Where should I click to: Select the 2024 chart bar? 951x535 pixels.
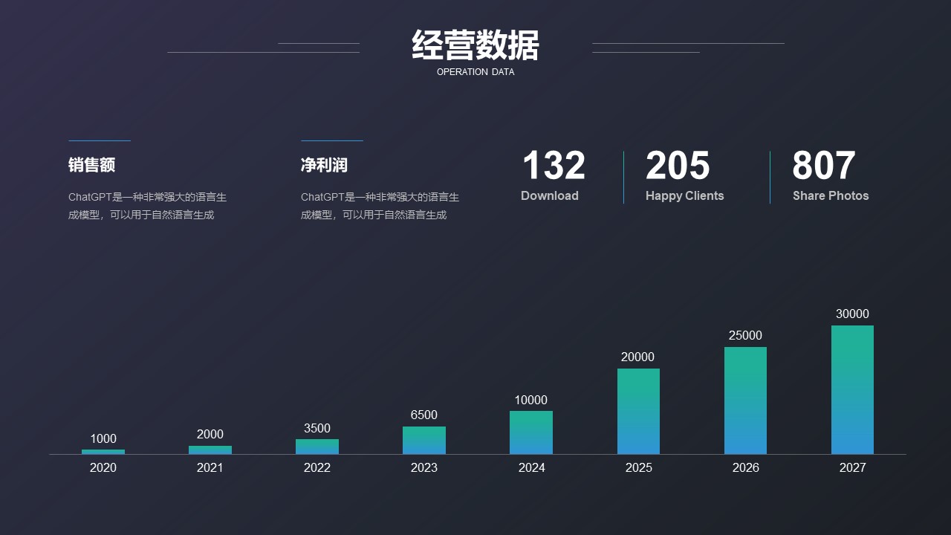click(x=531, y=432)
